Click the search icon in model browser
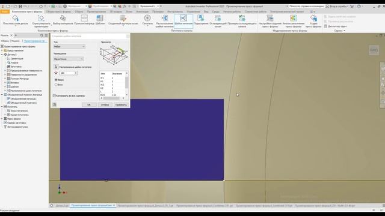 (x=42, y=35)
